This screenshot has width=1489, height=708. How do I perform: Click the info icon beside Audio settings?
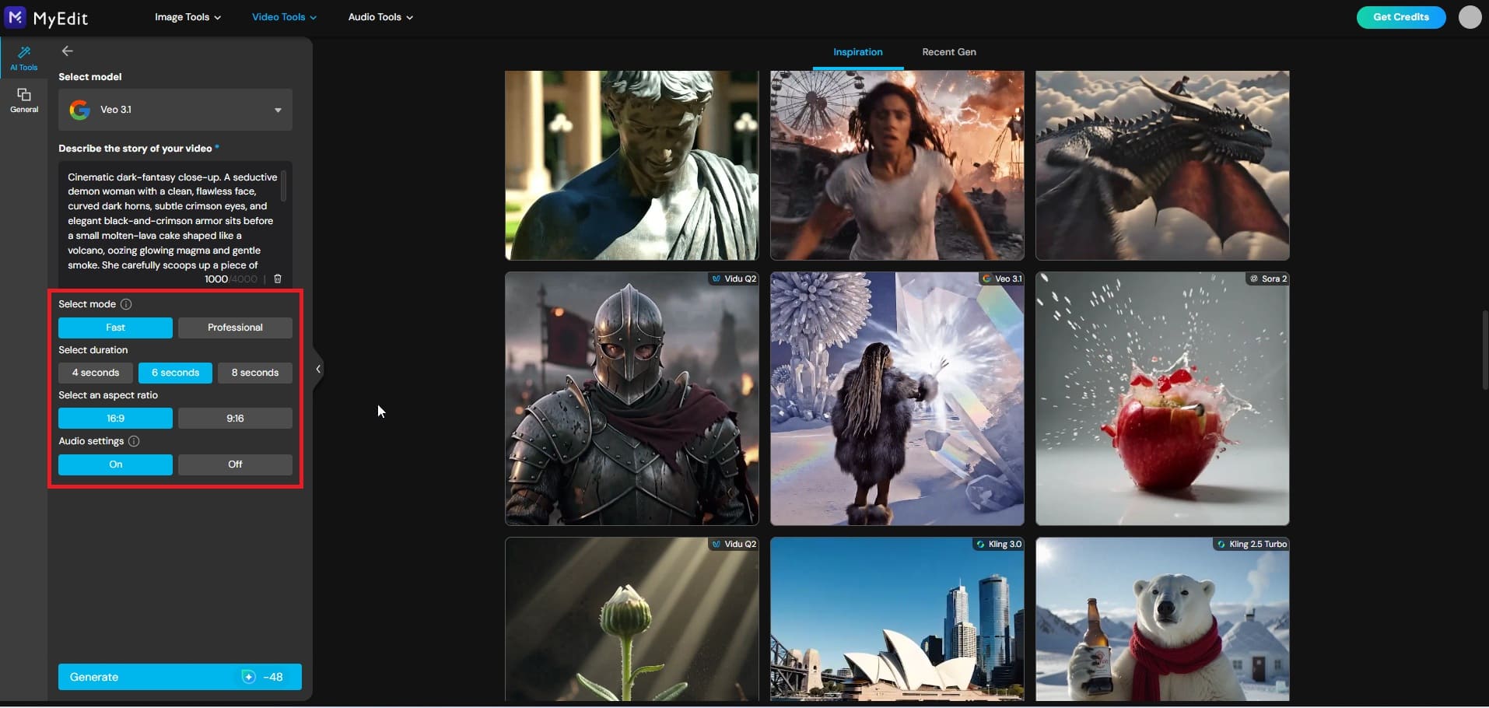pyautogui.click(x=132, y=441)
